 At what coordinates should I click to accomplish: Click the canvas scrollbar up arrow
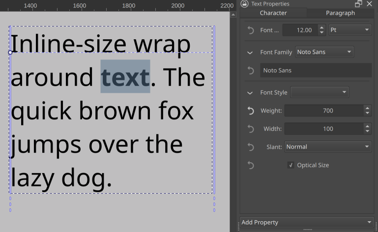[x=233, y=15]
